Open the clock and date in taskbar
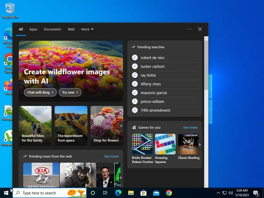 (242, 193)
